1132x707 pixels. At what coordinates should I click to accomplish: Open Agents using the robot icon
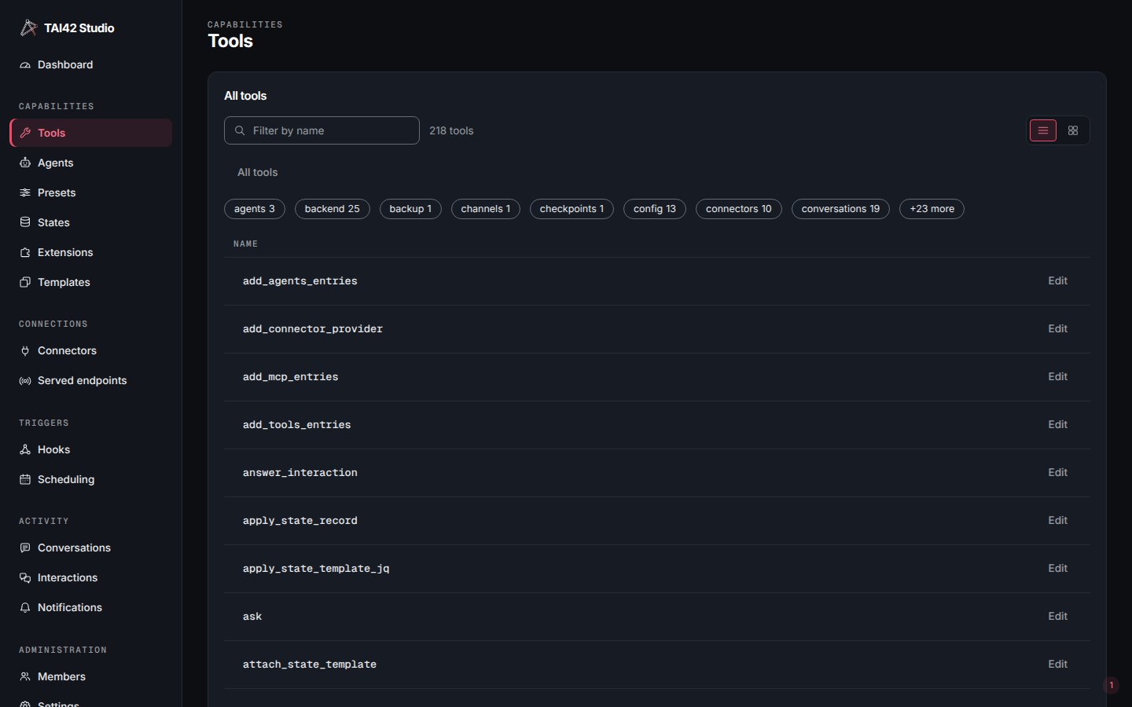pyautogui.click(x=25, y=163)
